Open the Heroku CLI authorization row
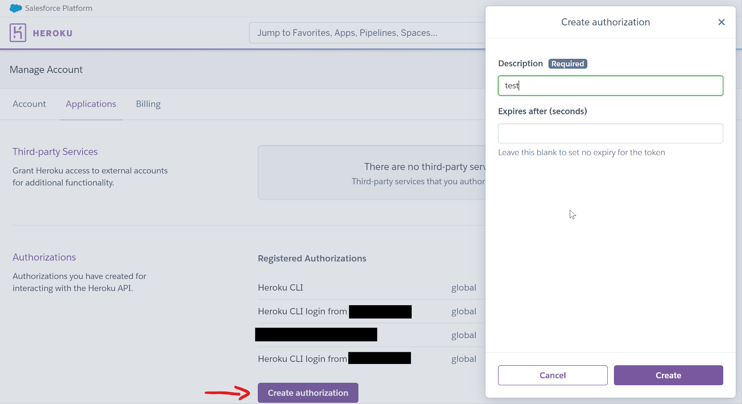The image size is (742, 404). 281,288
